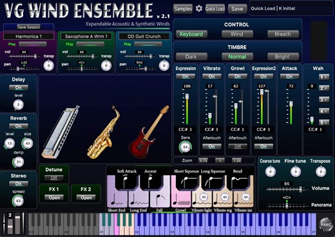335x237 pixels.
Task: Select the Bend articulation key
Action: tap(239, 182)
